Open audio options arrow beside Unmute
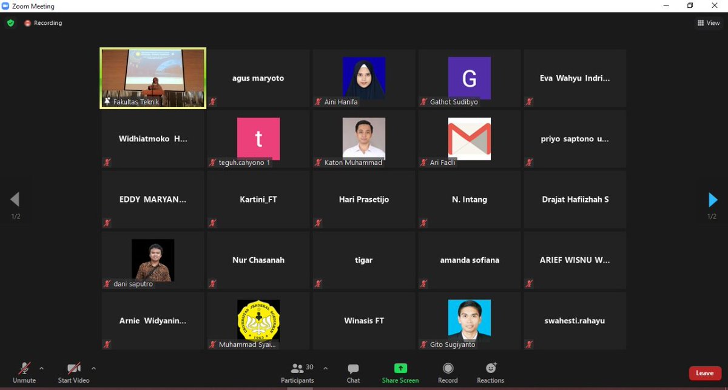The image size is (728, 390). click(x=41, y=368)
